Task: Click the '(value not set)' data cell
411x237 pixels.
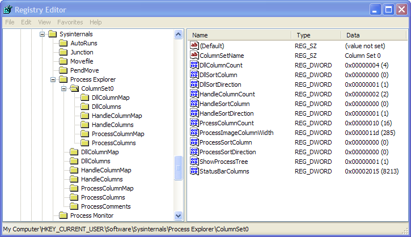Action: 365,46
